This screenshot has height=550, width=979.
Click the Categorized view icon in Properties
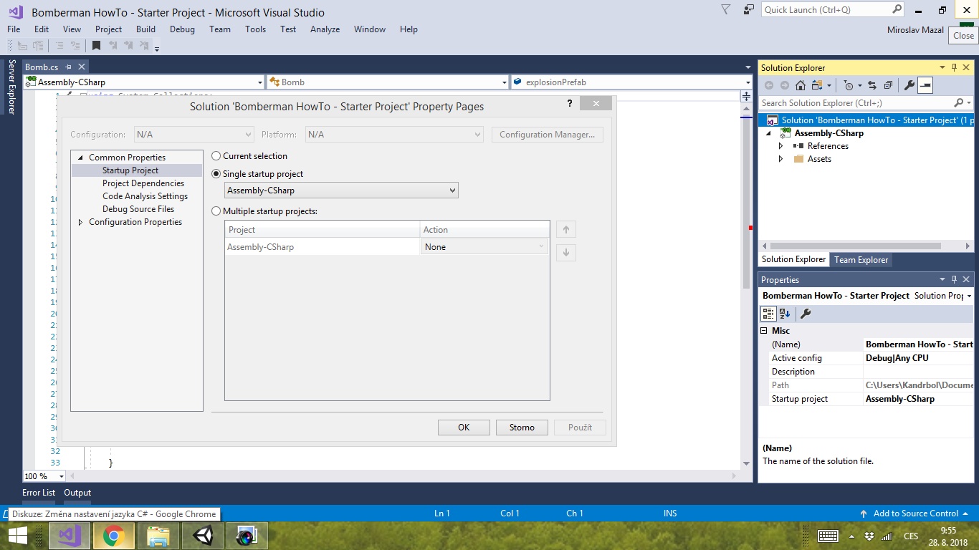tap(768, 314)
